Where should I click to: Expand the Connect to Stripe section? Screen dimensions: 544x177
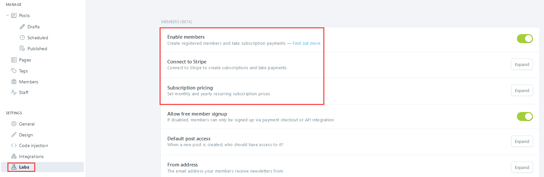pos(522,64)
